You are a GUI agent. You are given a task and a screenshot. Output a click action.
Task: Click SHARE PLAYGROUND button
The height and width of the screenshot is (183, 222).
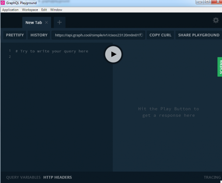199,35
